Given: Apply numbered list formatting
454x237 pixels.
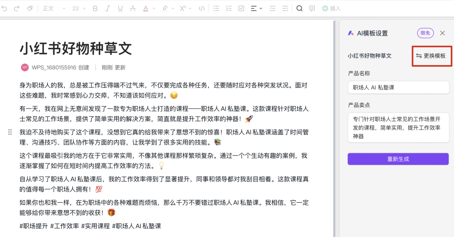Looking at the screenshot, I should pyautogui.click(x=229, y=8).
